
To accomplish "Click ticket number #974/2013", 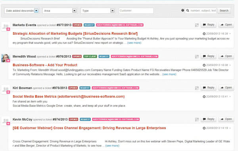I will (60, 119).
